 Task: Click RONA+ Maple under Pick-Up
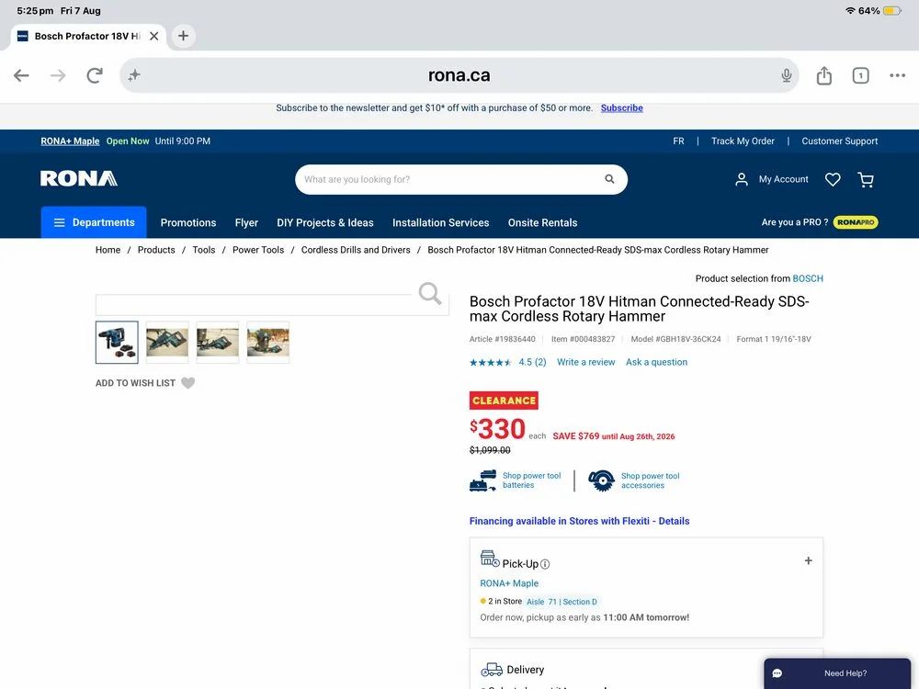(509, 583)
